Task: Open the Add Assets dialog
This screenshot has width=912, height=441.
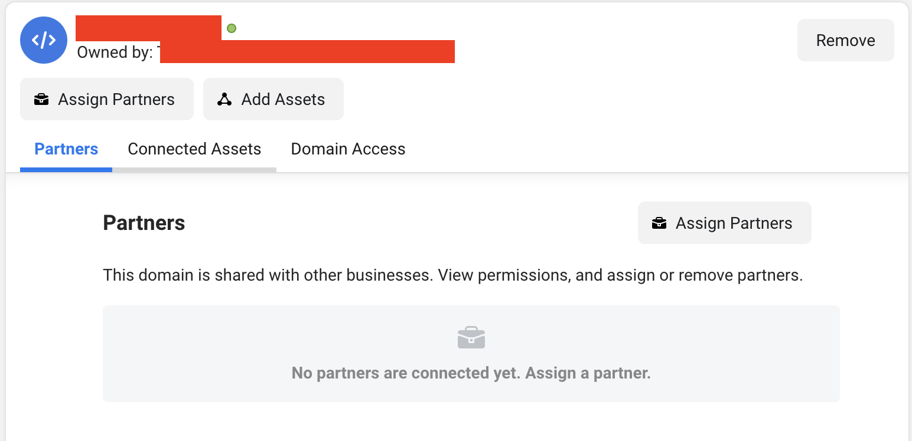Action: (x=273, y=99)
